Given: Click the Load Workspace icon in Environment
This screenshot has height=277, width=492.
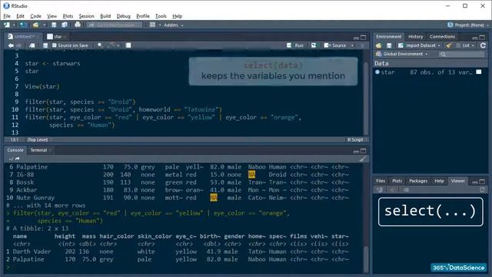Looking at the screenshot, I should [379, 45].
